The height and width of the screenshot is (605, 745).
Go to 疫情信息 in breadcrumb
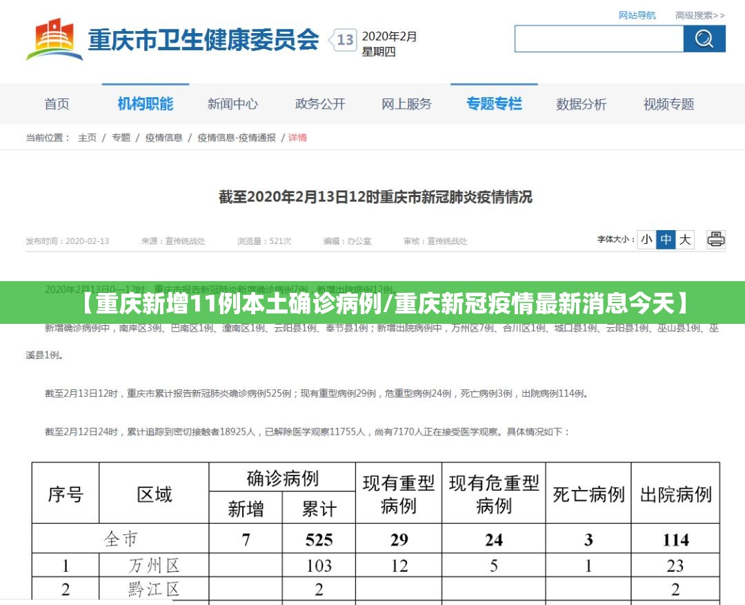click(x=164, y=138)
